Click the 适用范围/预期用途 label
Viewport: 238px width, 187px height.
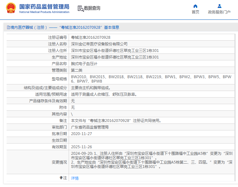tap(51, 94)
